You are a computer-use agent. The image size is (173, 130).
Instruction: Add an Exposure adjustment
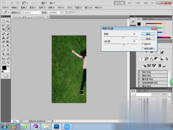[x=161, y=52]
